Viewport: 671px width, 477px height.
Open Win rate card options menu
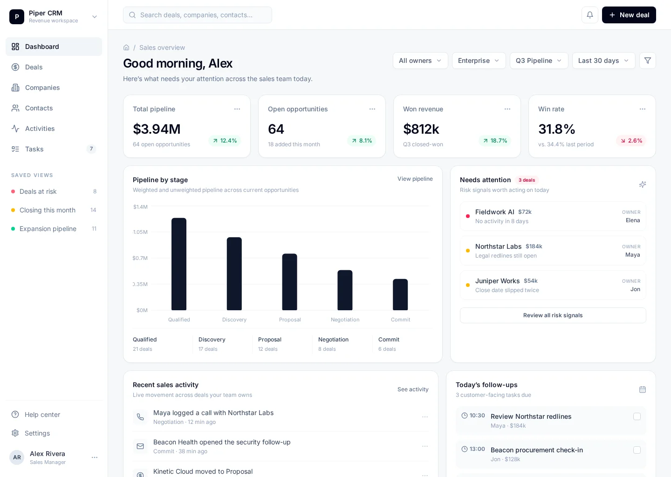(x=643, y=109)
